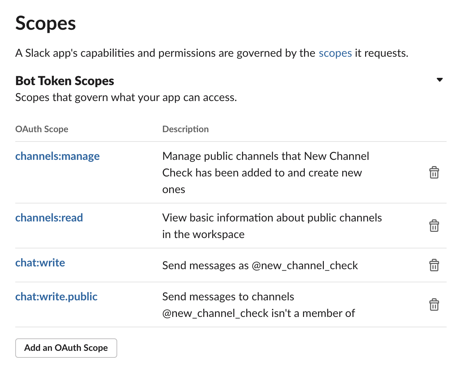This screenshot has height=373, width=457.
Task: Open the chat:write.public scope link
Action: point(57,297)
